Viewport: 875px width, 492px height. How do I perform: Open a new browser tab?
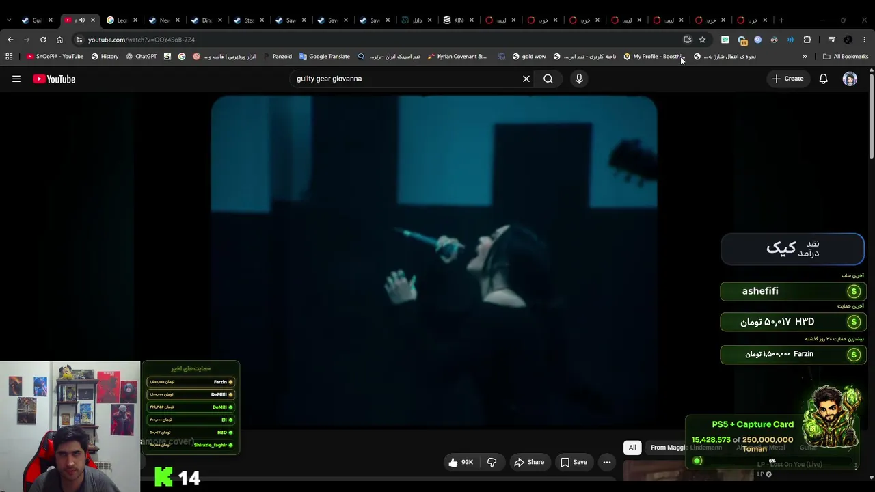click(x=781, y=20)
